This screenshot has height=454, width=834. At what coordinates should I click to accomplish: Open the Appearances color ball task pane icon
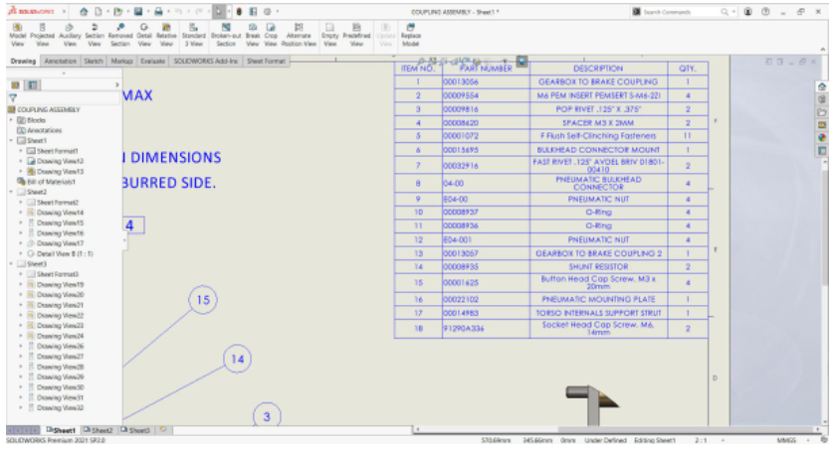pyautogui.click(x=822, y=137)
